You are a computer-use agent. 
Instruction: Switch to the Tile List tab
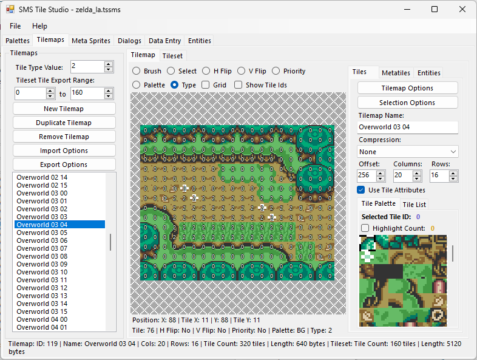coord(414,205)
